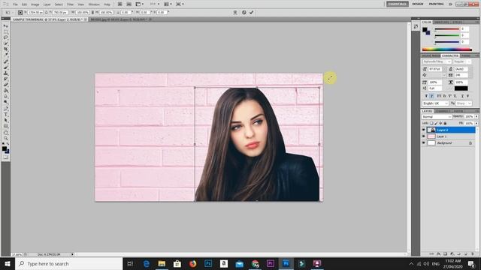Select the Path Selection tool
481x270 pixels.
(x=6, y=121)
